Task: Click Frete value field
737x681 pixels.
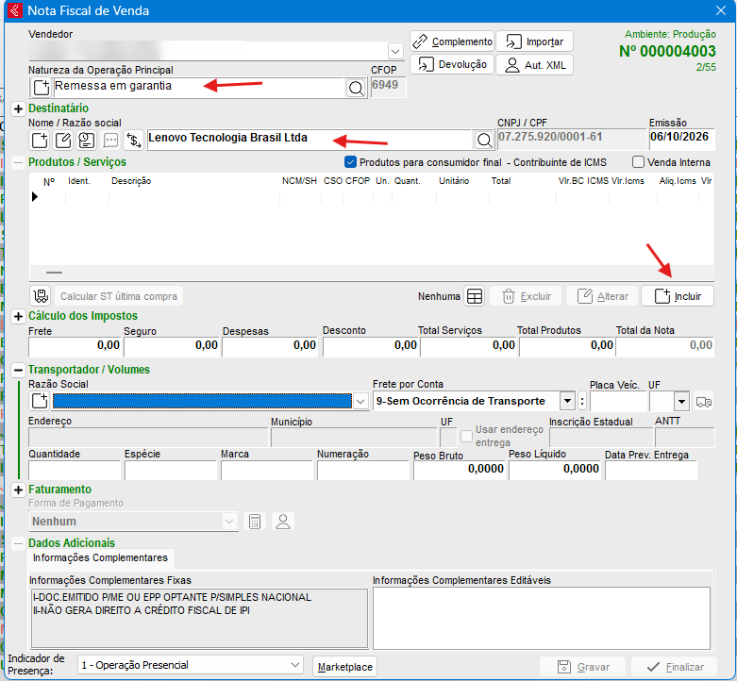Action: (x=75, y=346)
